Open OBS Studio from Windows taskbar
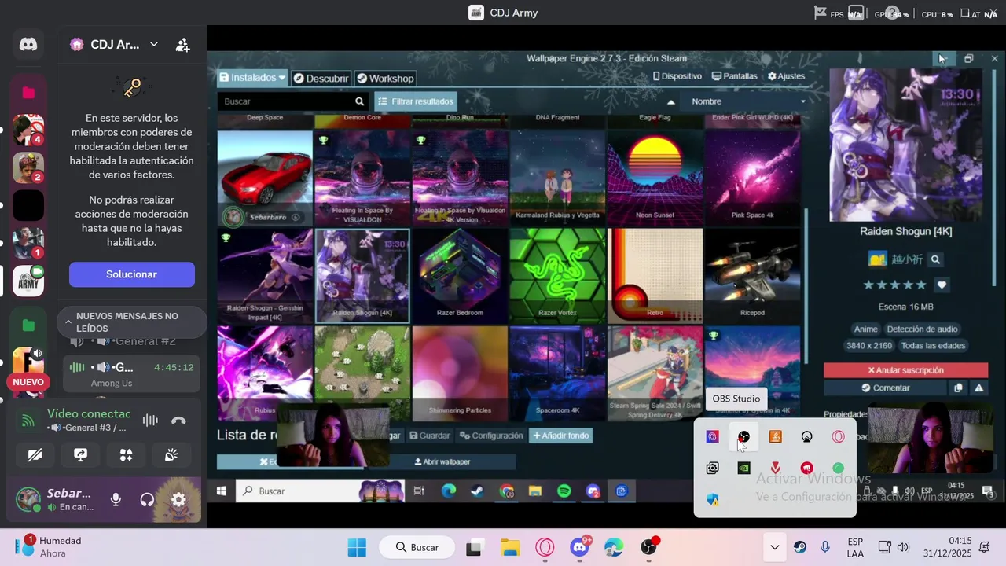Screen dimensions: 1006x566 tap(649, 547)
